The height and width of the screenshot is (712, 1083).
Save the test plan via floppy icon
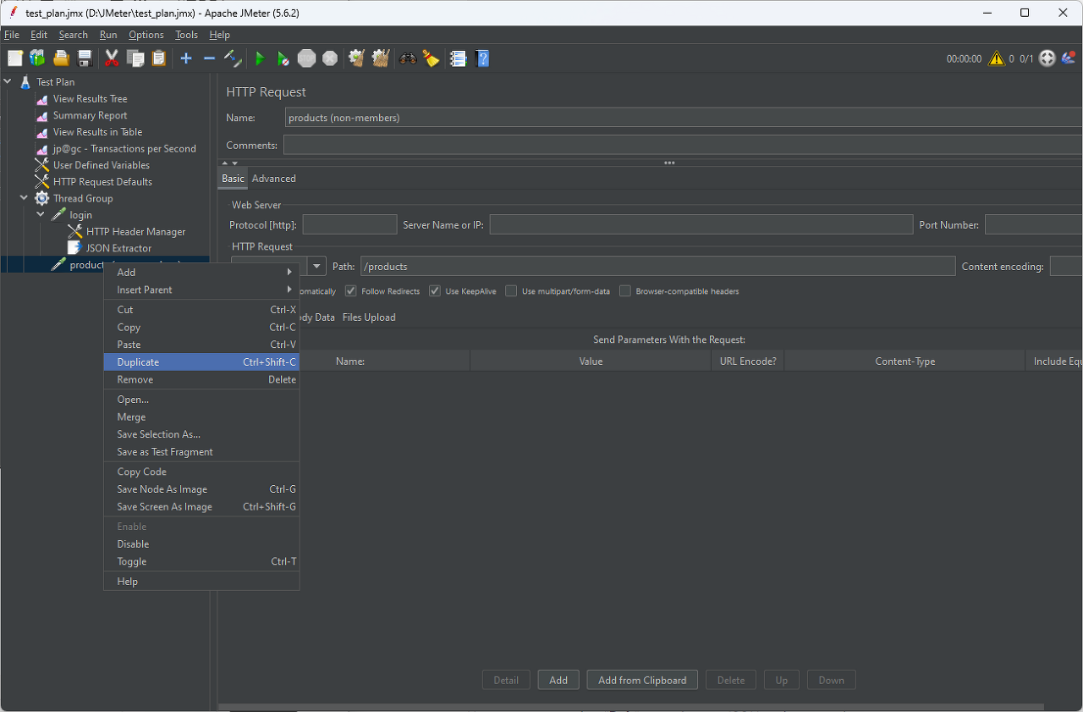tap(85, 58)
